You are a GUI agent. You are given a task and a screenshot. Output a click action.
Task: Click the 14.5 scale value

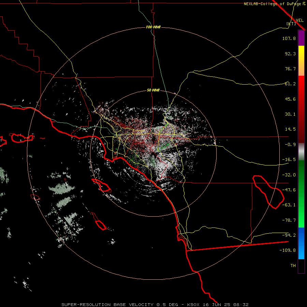tap(290, 129)
